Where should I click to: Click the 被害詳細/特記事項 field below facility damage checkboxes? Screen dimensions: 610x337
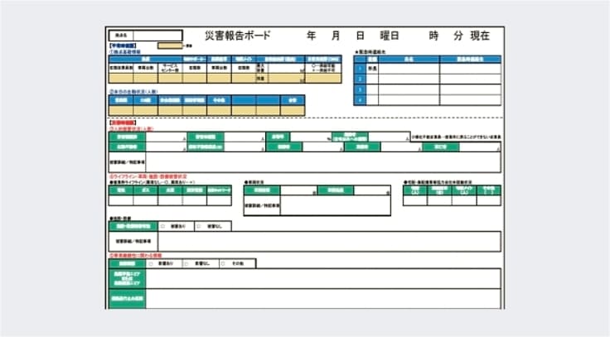pos(323,241)
